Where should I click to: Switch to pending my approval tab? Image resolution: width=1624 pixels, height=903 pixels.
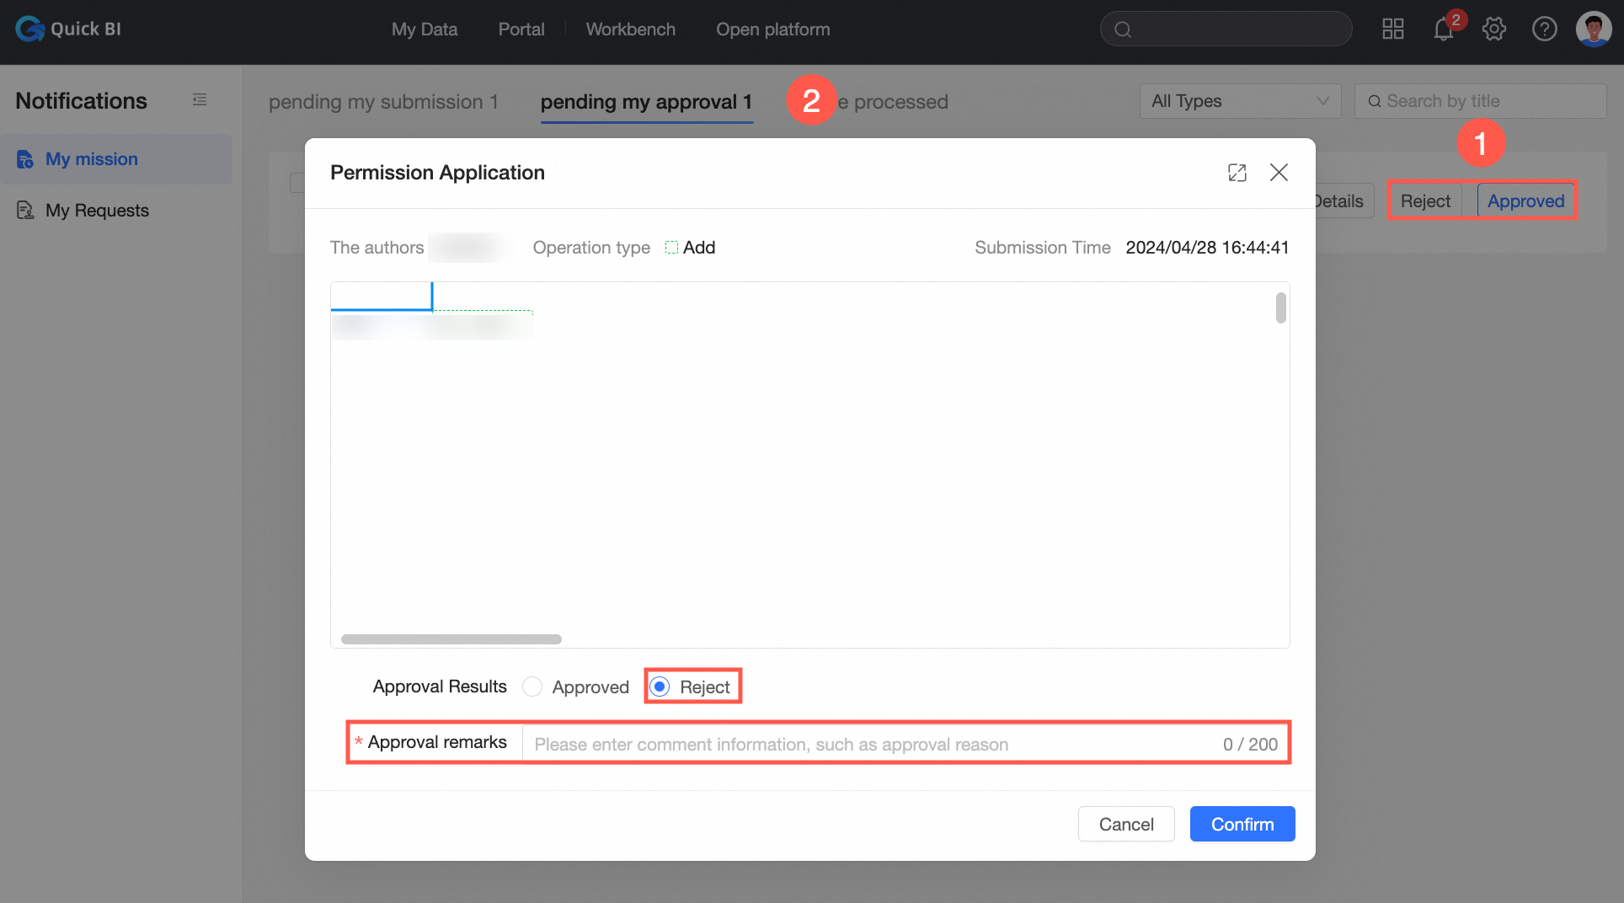(x=647, y=102)
